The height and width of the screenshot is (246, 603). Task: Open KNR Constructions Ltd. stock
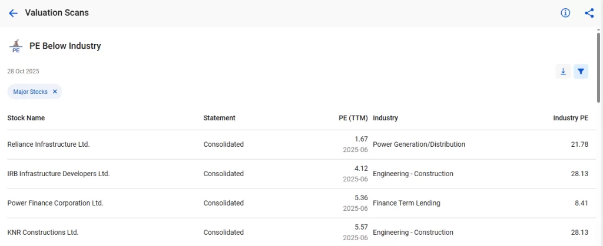[43, 232]
